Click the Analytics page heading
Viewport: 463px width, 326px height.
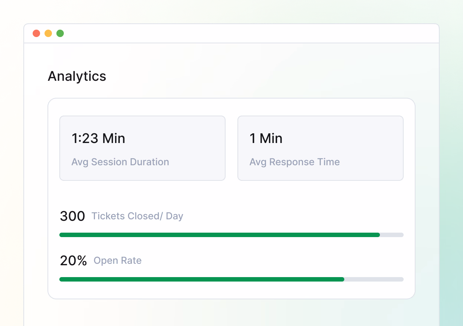[x=77, y=76]
